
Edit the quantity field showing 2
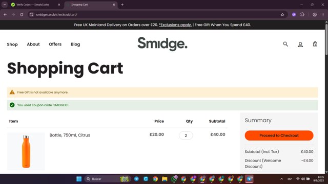[x=186, y=135]
